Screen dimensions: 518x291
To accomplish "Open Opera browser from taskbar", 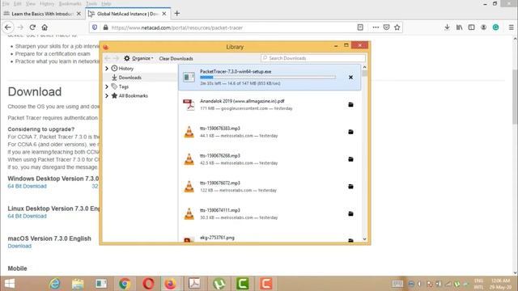I will tap(148, 284).
